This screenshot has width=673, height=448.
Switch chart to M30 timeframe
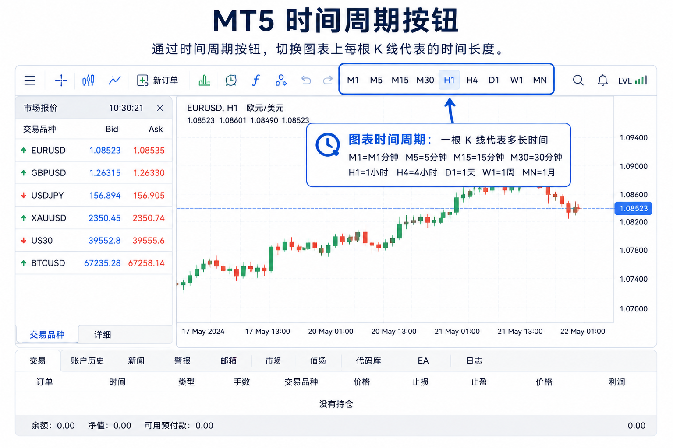[x=425, y=80]
